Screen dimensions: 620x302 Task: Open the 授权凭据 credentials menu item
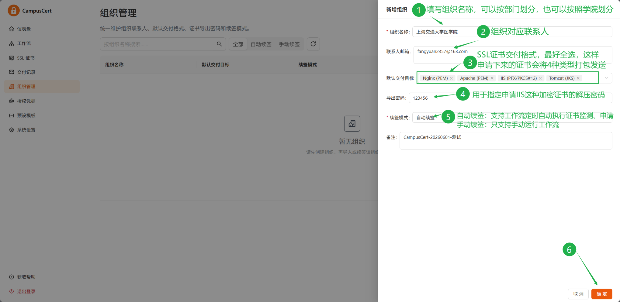click(x=42, y=101)
